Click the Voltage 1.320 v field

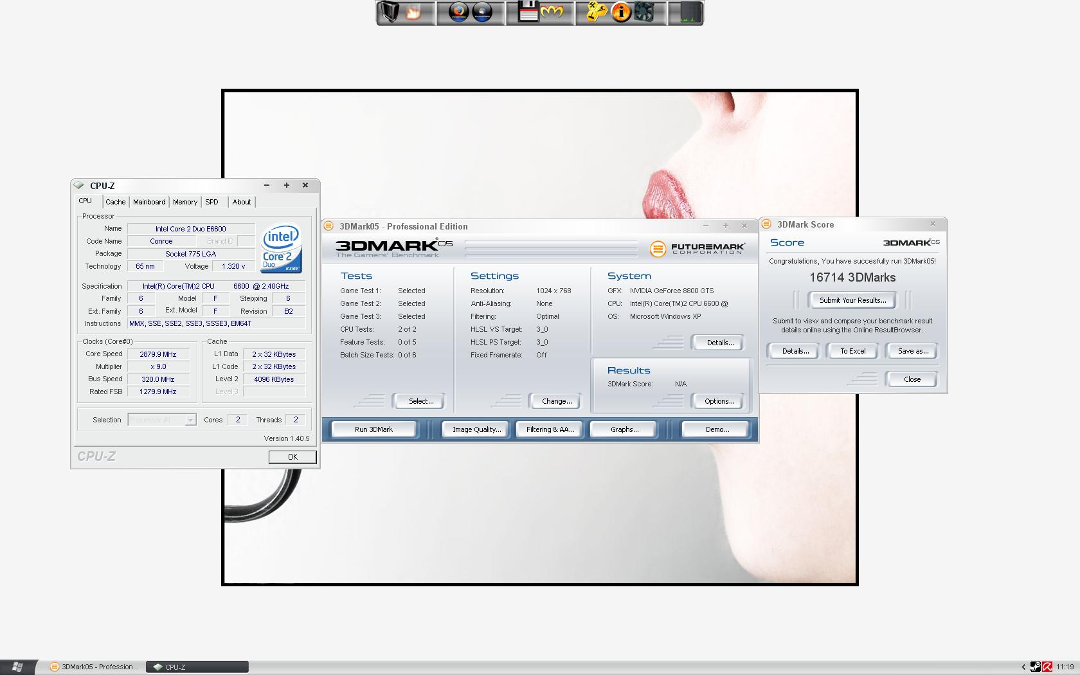click(x=233, y=266)
